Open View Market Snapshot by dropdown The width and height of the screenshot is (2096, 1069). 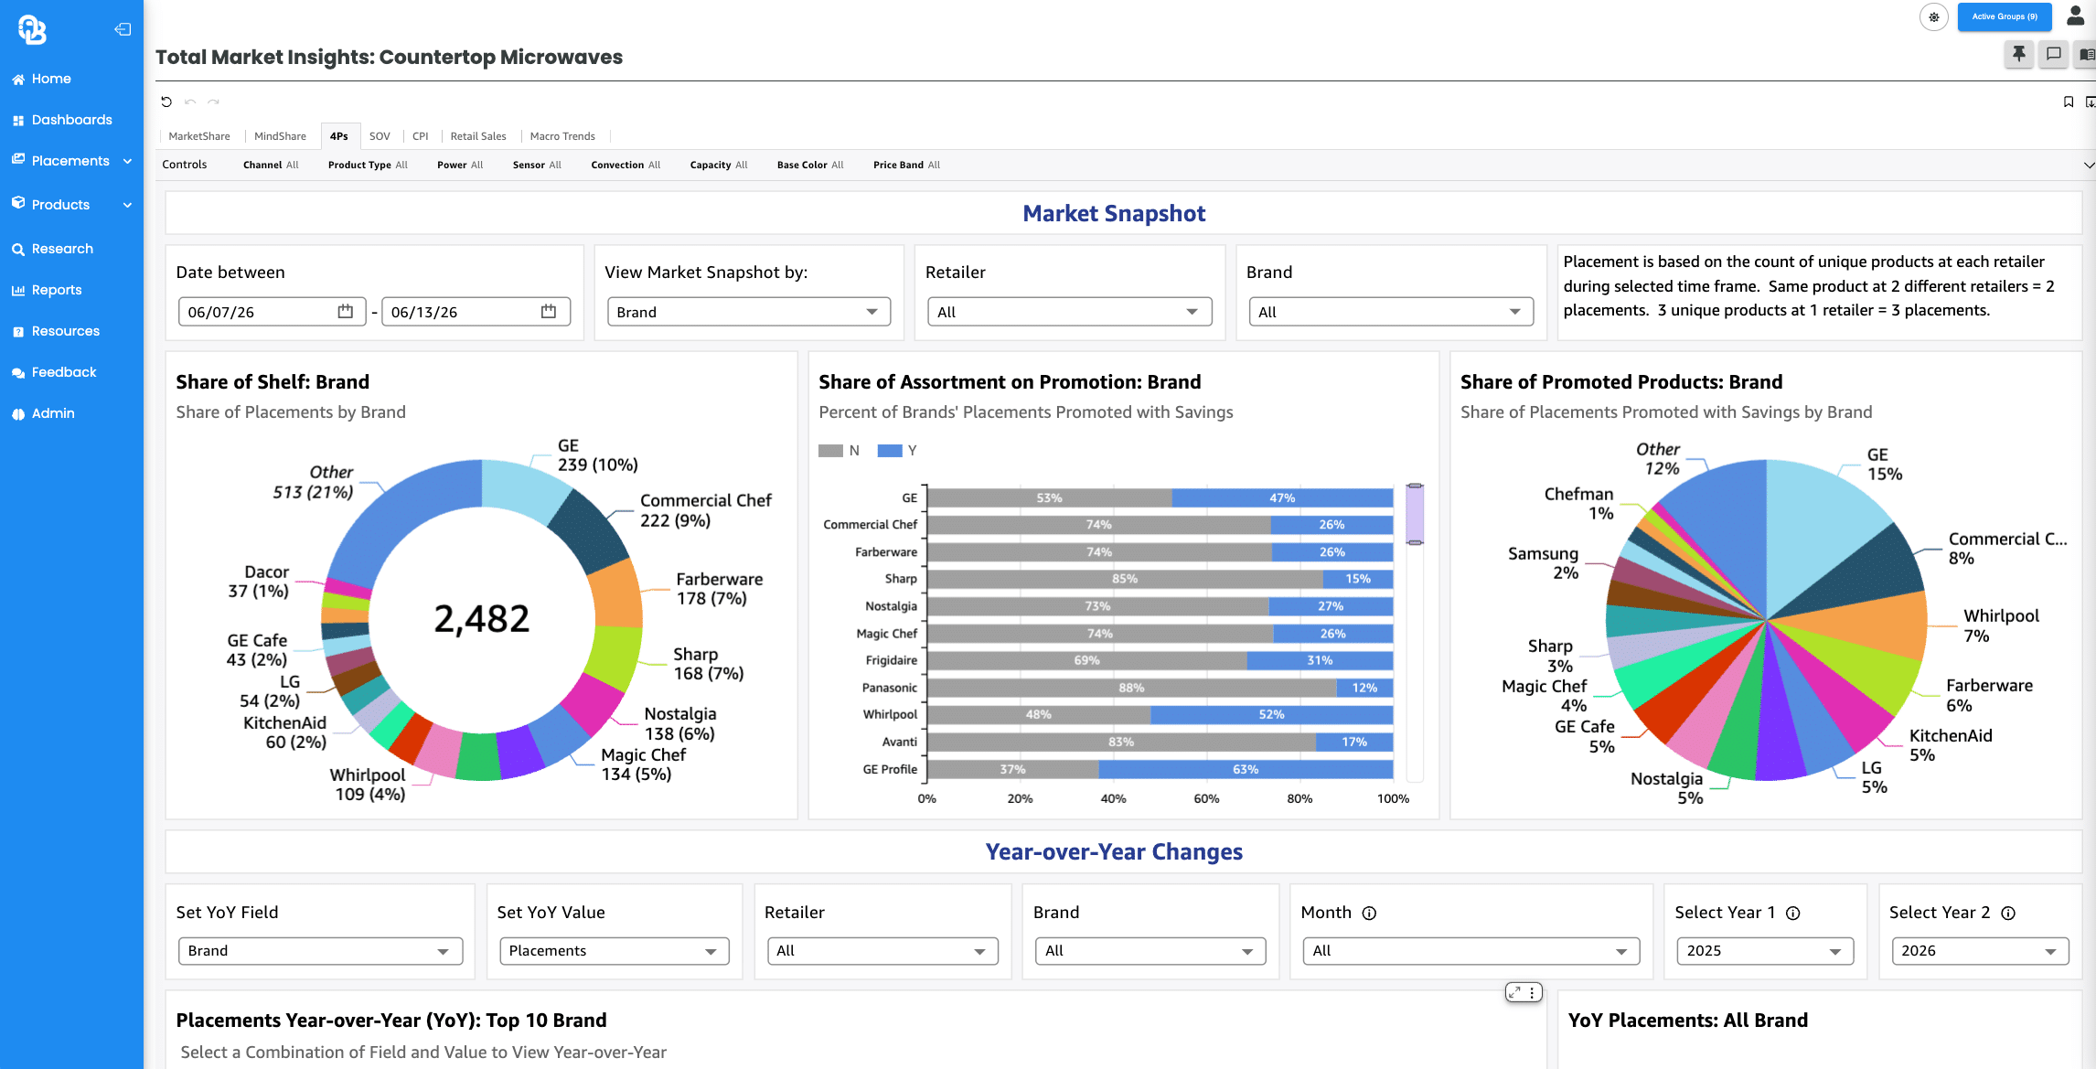tap(748, 312)
